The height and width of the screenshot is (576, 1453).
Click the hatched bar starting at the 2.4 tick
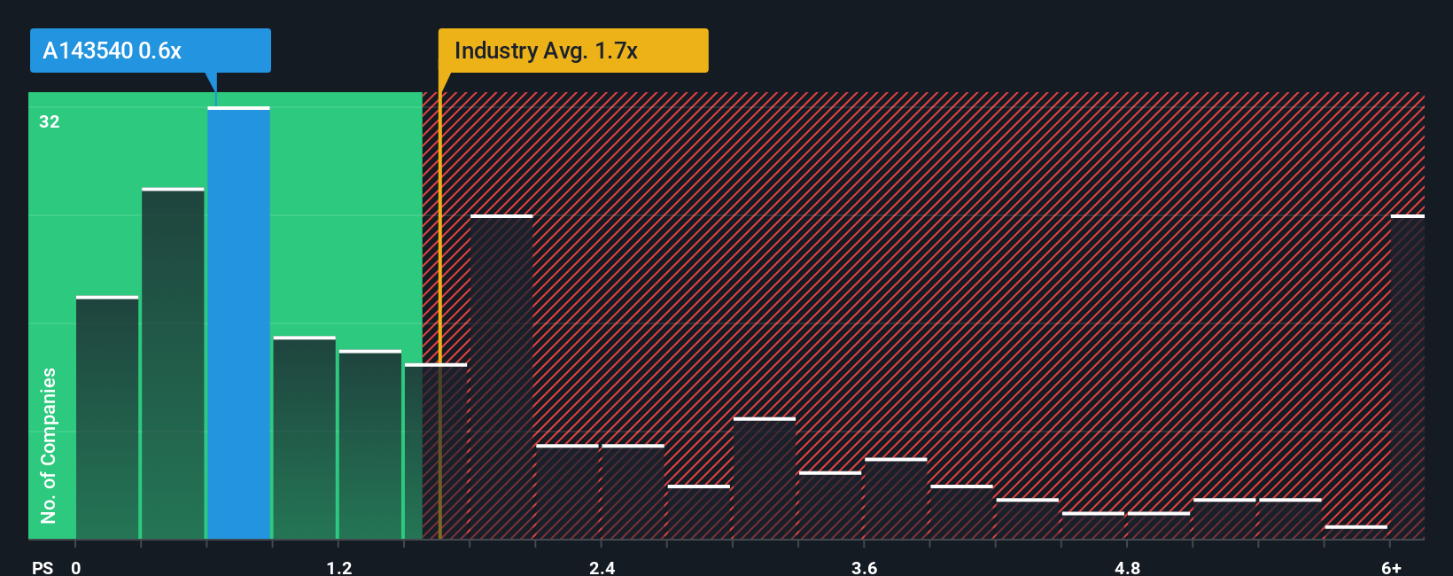pos(633,492)
